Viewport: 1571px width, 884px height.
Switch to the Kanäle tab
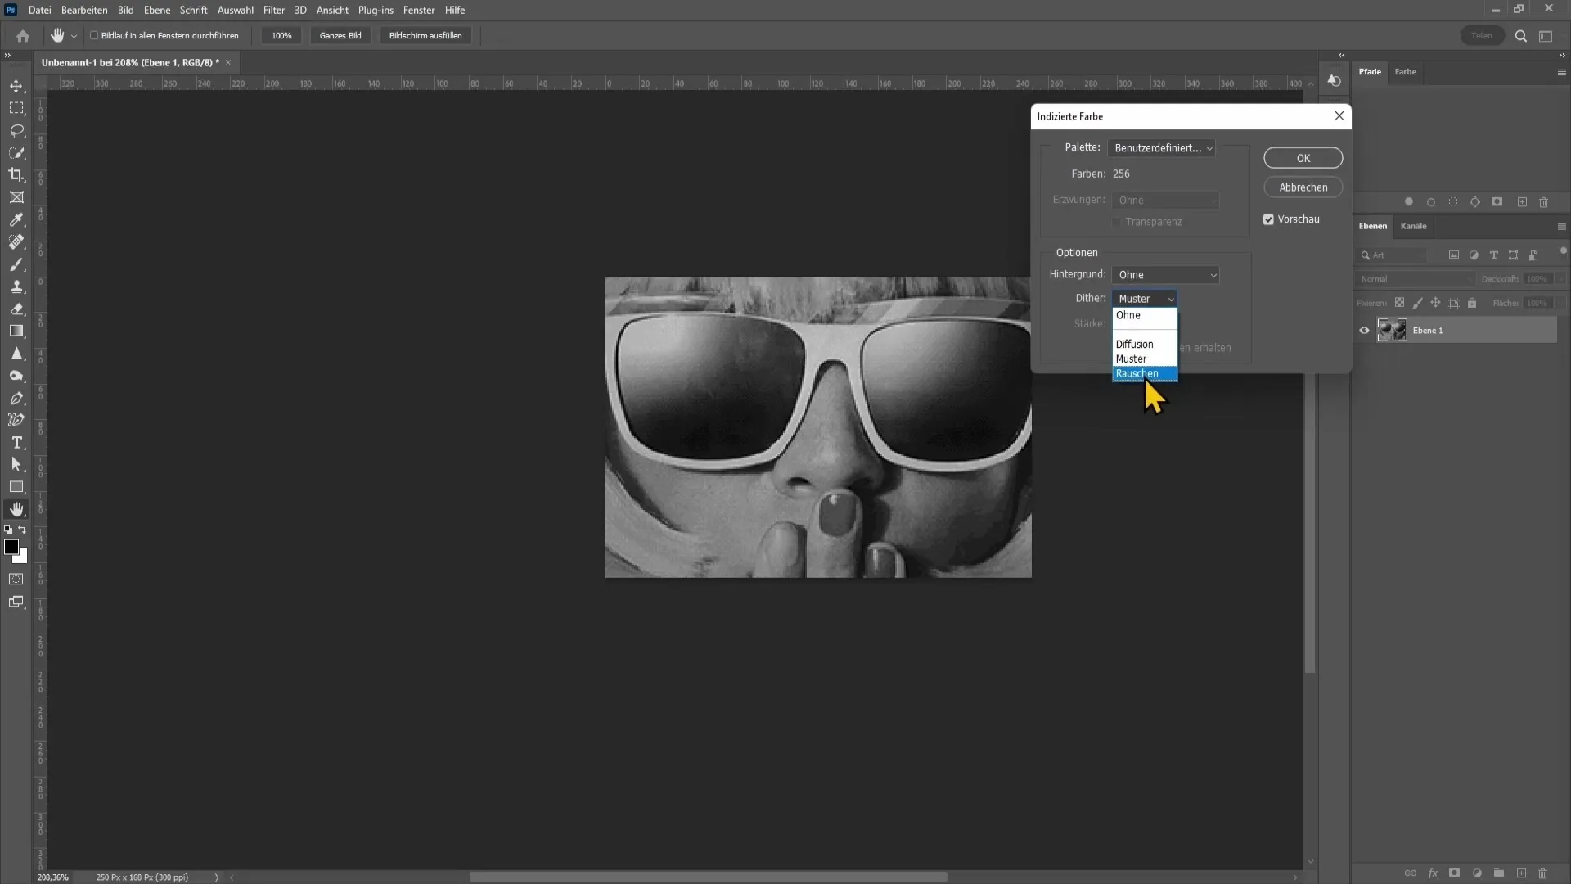click(x=1413, y=227)
